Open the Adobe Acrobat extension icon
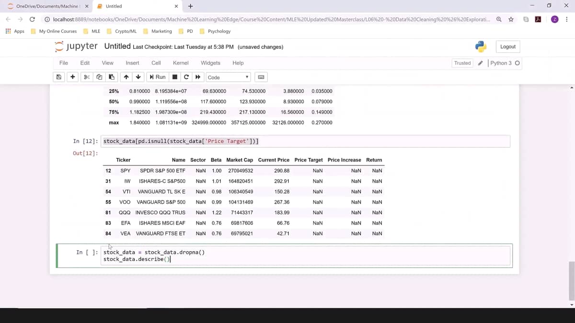Viewport: 575px width, 323px height. (x=538, y=19)
